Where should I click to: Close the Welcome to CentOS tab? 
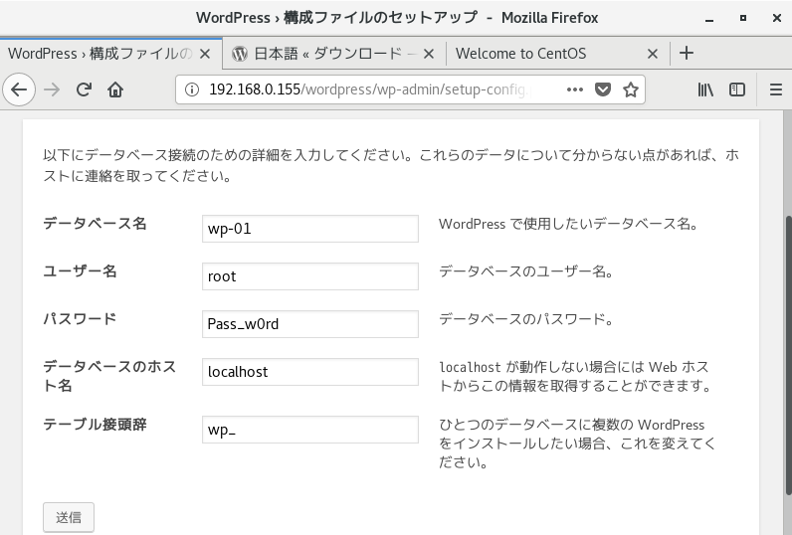(653, 54)
